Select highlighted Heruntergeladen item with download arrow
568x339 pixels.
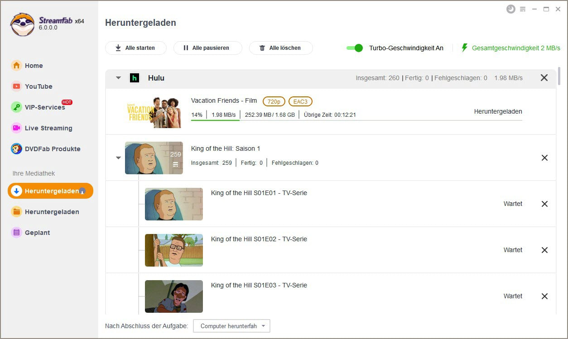[x=50, y=191]
